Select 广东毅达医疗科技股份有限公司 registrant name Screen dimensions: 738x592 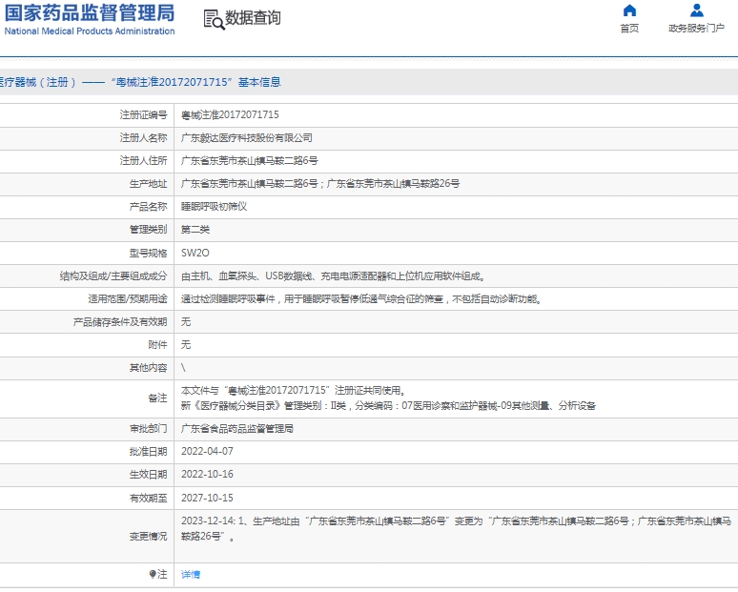pyautogui.click(x=247, y=138)
